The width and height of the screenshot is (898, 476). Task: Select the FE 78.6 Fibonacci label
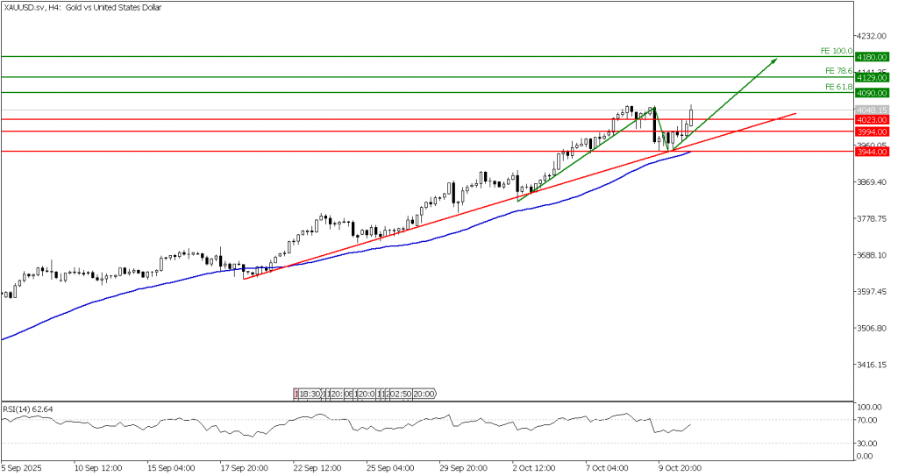(x=838, y=70)
